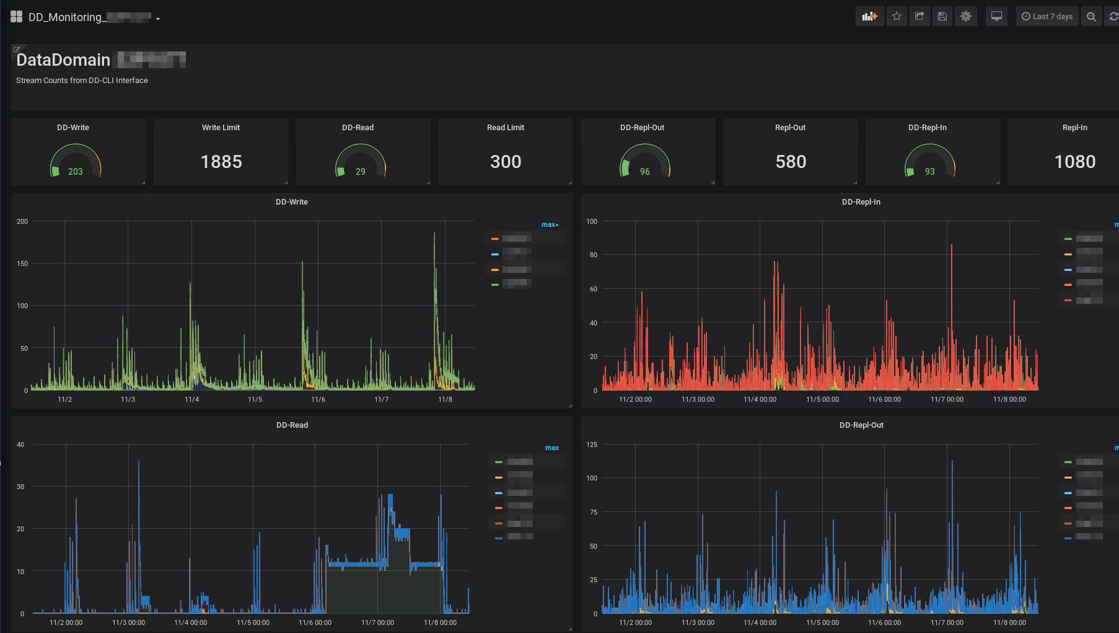Open DD-Read graph panel title menu
This screenshot has height=633, width=1119.
coord(292,425)
